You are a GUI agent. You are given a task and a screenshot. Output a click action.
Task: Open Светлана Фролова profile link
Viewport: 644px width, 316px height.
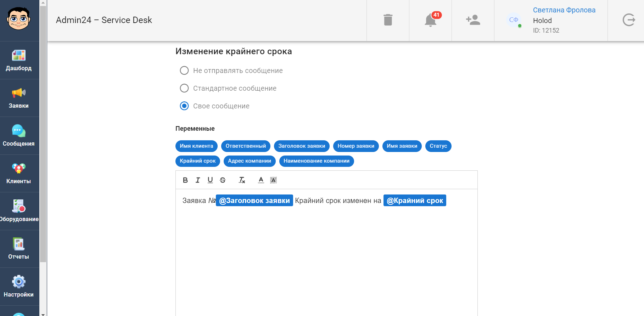(x=564, y=10)
